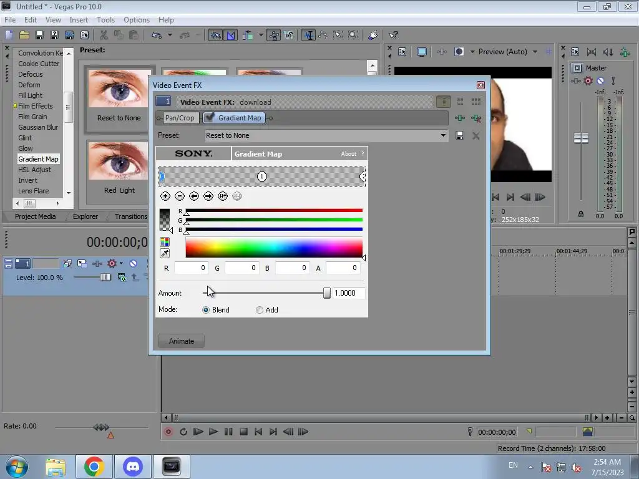Open Google Chrome from the taskbar
639x479 pixels.
[94, 467]
